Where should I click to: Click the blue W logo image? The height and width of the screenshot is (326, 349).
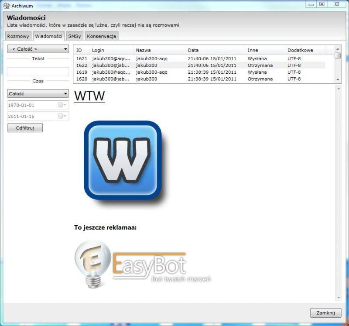(x=123, y=160)
